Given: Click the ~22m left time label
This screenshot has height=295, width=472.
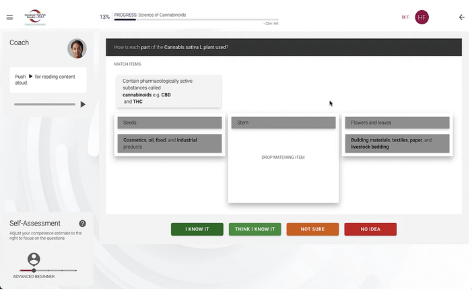Looking at the screenshot, I should 271,24.
